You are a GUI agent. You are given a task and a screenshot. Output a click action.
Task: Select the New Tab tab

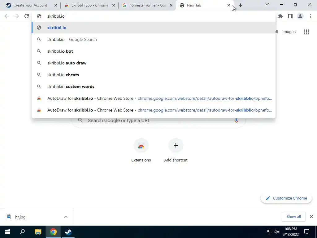pos(204,5)
